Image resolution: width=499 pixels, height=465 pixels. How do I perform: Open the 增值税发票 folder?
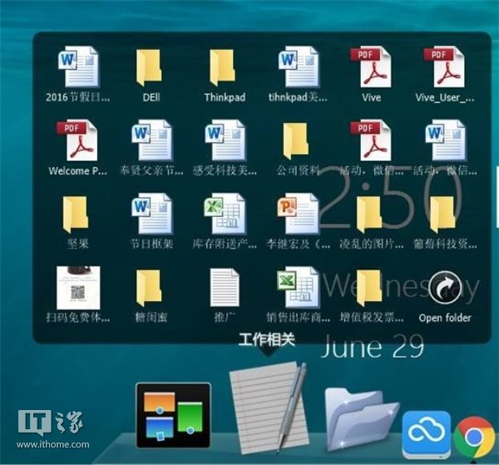tap(371, 289)
